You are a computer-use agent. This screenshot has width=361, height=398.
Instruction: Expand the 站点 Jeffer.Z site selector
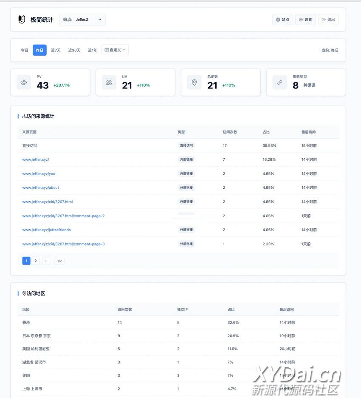(82, 20)
